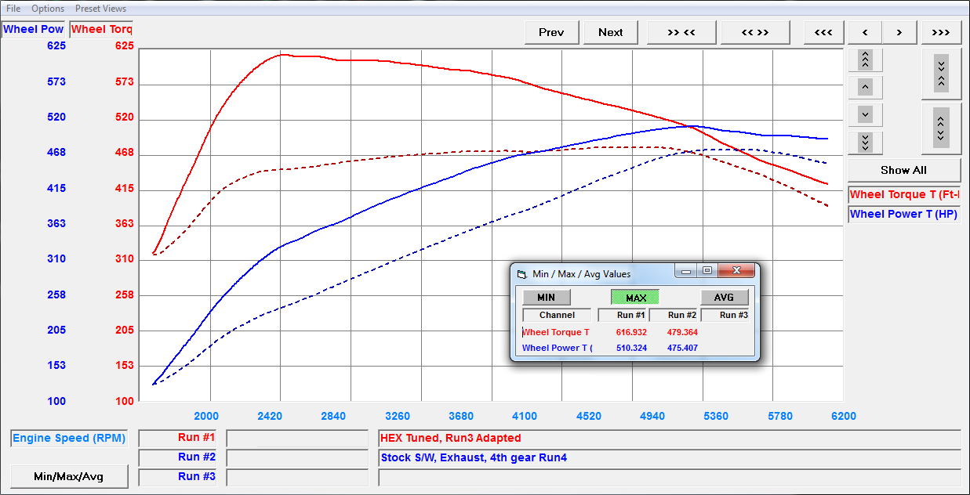970x495 pixels.
Task: Click the Show All button
Action: click(x=903, y=170)
